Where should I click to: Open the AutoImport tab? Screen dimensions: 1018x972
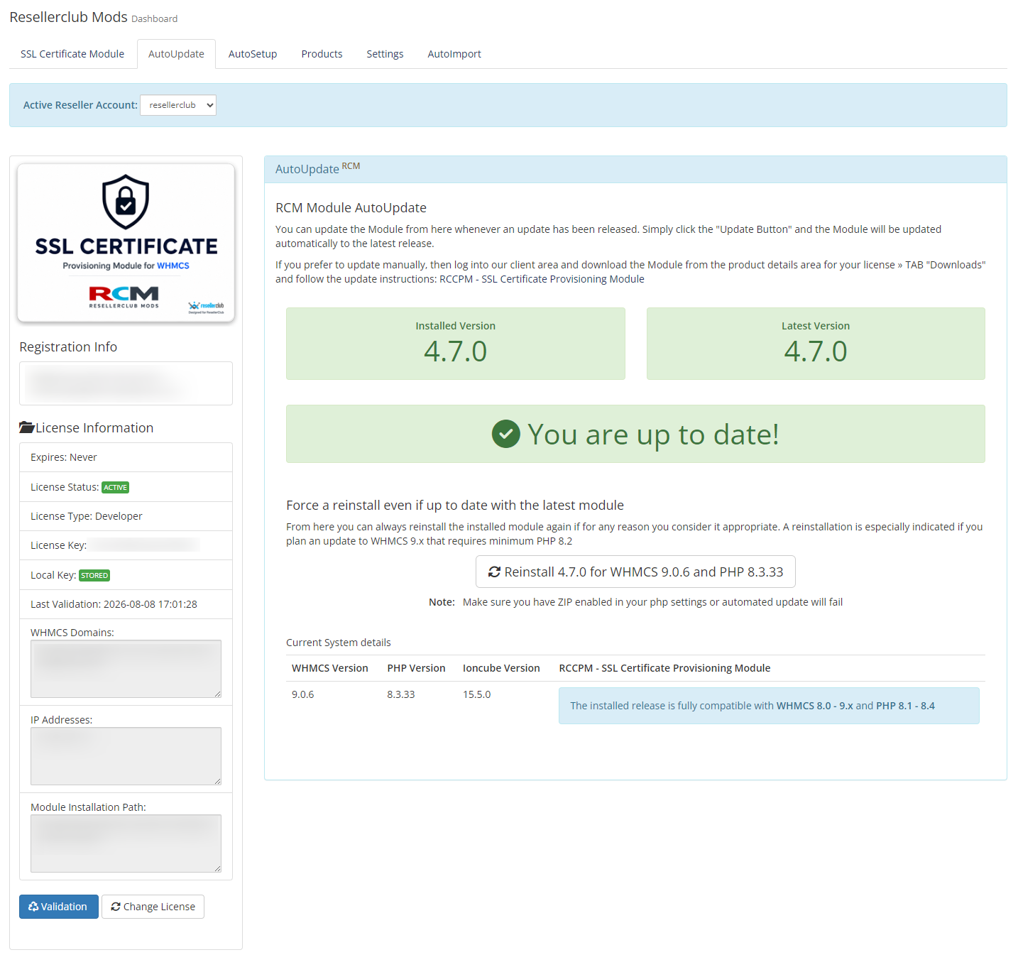pos(454,54)
